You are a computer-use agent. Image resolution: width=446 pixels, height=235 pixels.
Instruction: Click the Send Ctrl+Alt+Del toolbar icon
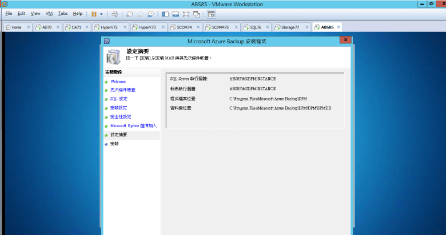point(114,14)
